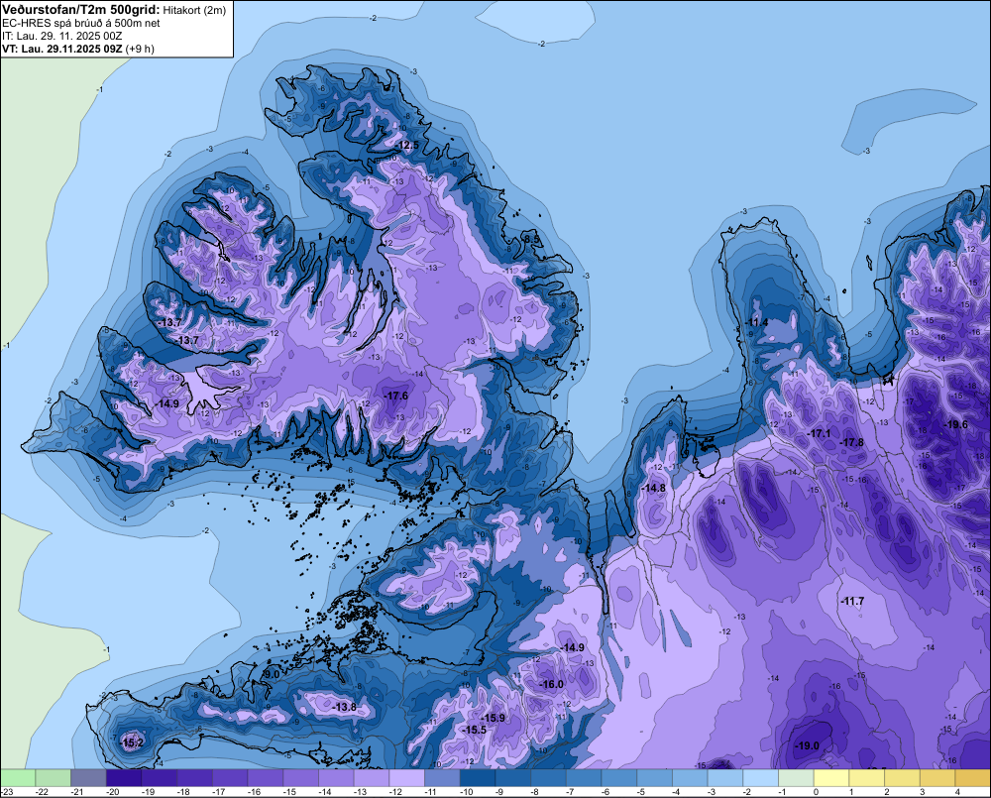Pick the light blue legend swatch labeled -3
991x798 pixels.
point(725,777)
